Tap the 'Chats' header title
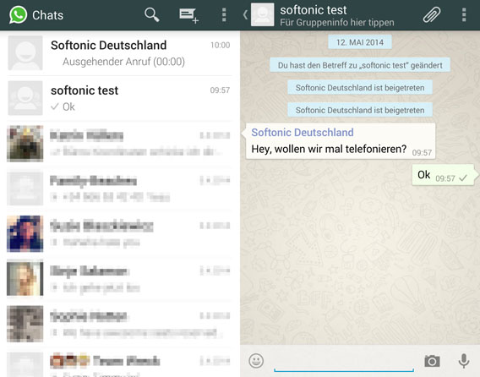Viewport: 480px width, 377px height. pos(48,15)
